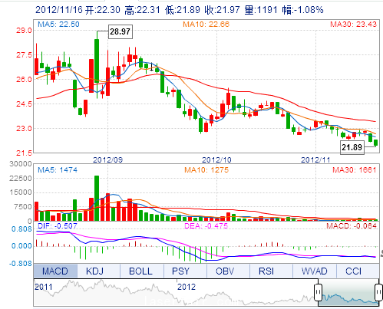Click the tallest green volume bar
This screenshot has height=309, width=383.
[x=97, y=199]
